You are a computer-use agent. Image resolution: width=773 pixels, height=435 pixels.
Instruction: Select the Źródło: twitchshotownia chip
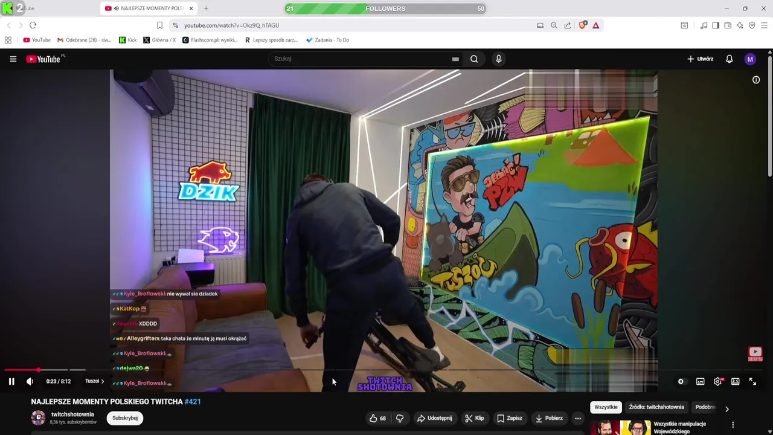(x=656, y=407)
